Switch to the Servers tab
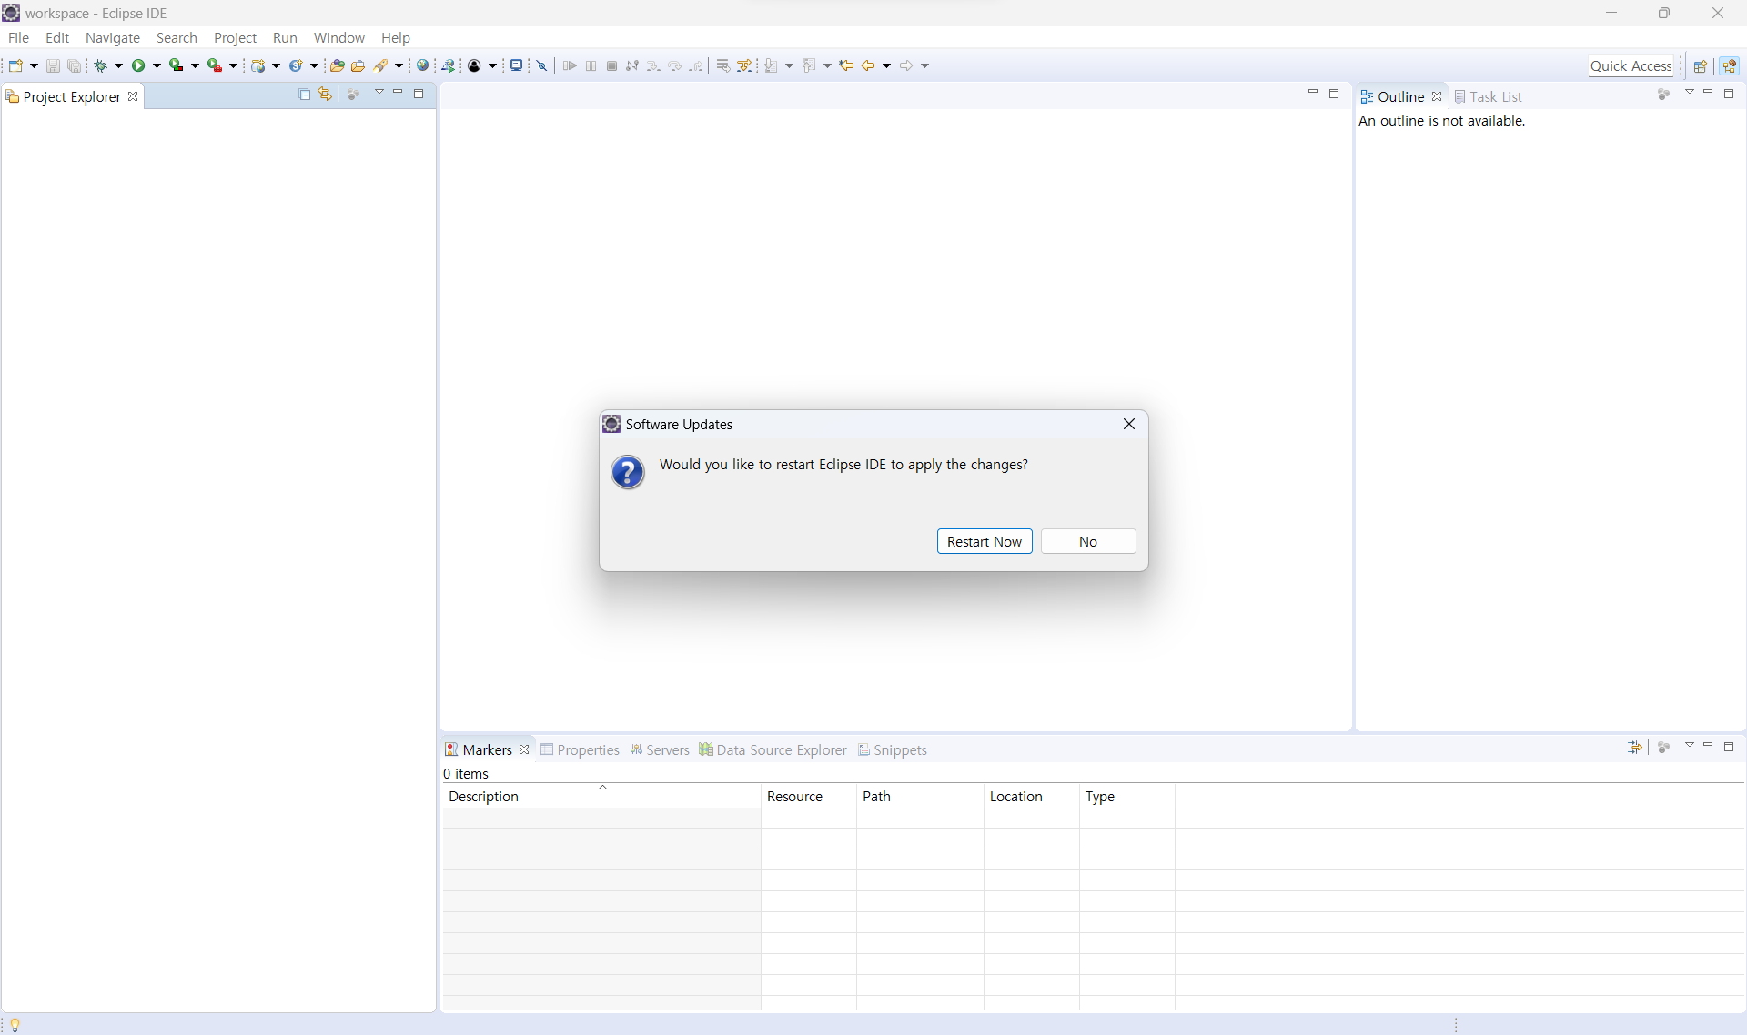Image resolution: width=1747 pixels, height=1035 pixels. pyautogui.click(x=660, y=749)
